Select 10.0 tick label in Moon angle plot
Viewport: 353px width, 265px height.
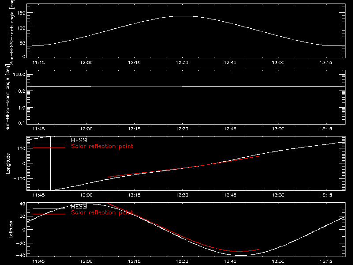tap(21, 91)
